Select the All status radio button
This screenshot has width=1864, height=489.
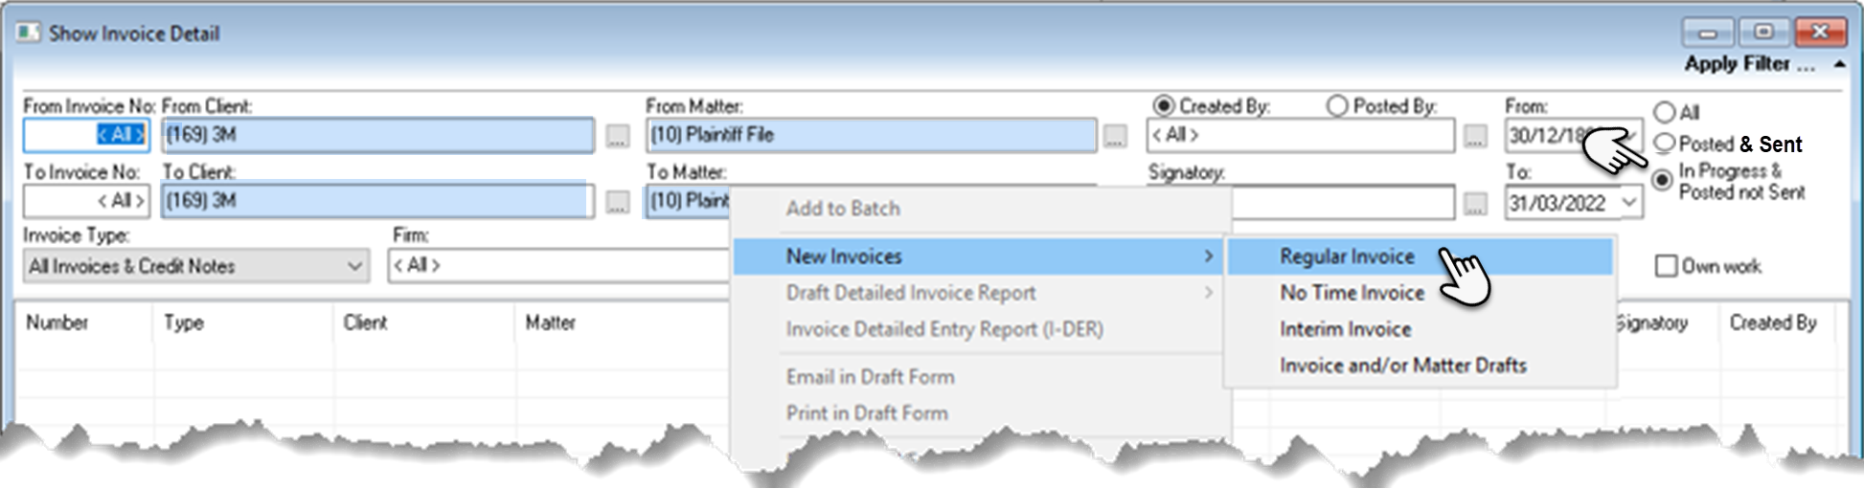click(1665, 112)
